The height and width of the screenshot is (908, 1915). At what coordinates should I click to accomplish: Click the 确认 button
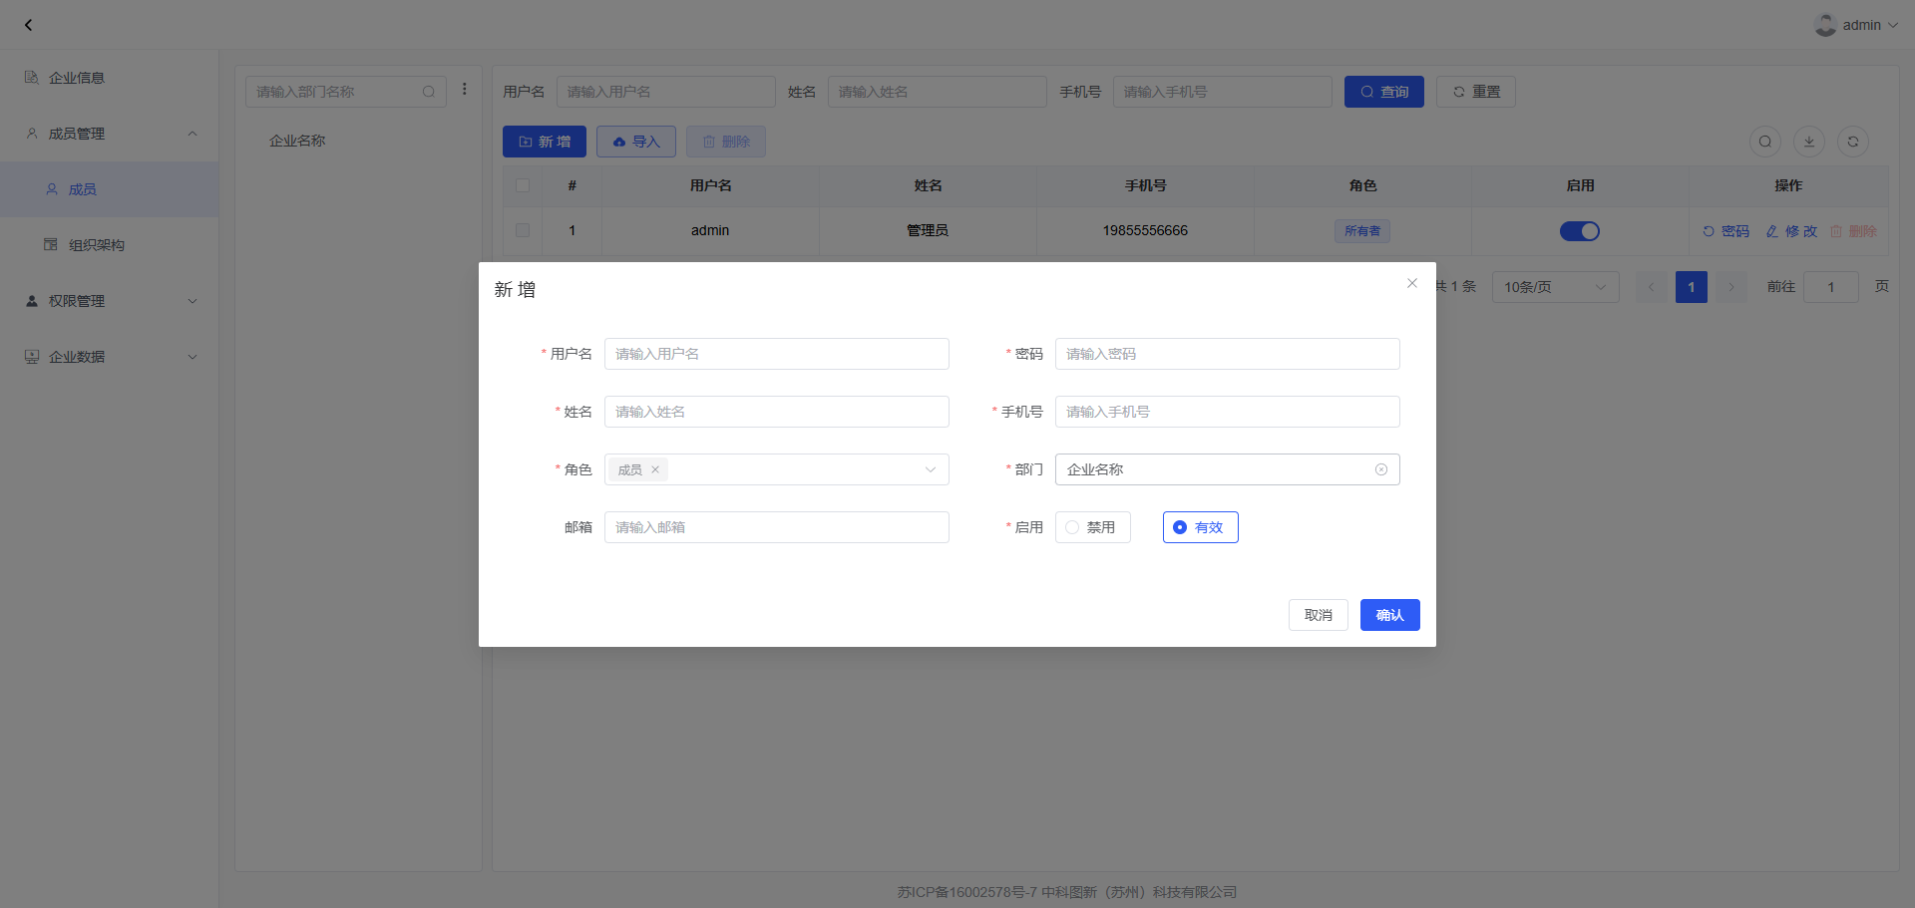tap(1389, 615)
